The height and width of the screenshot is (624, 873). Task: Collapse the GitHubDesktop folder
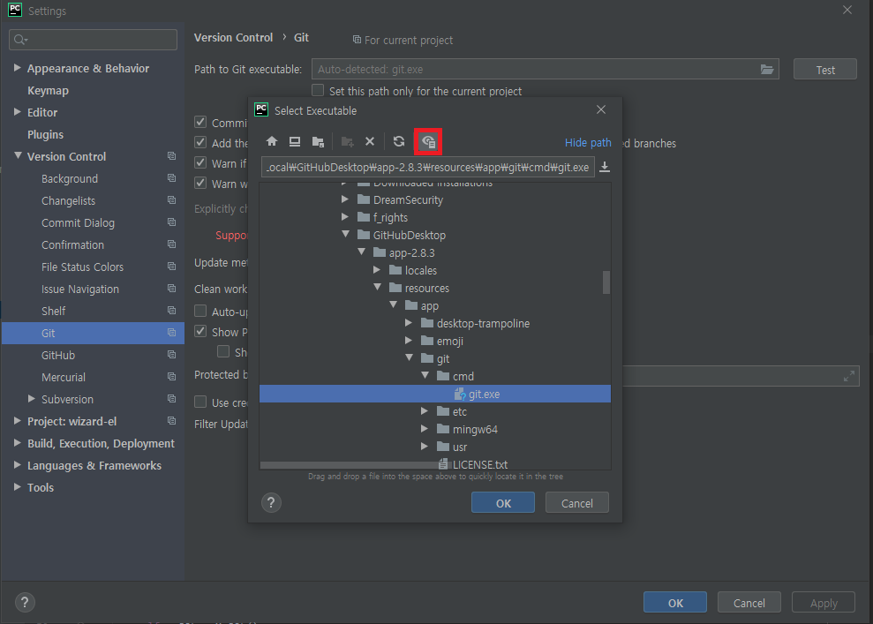345,235
